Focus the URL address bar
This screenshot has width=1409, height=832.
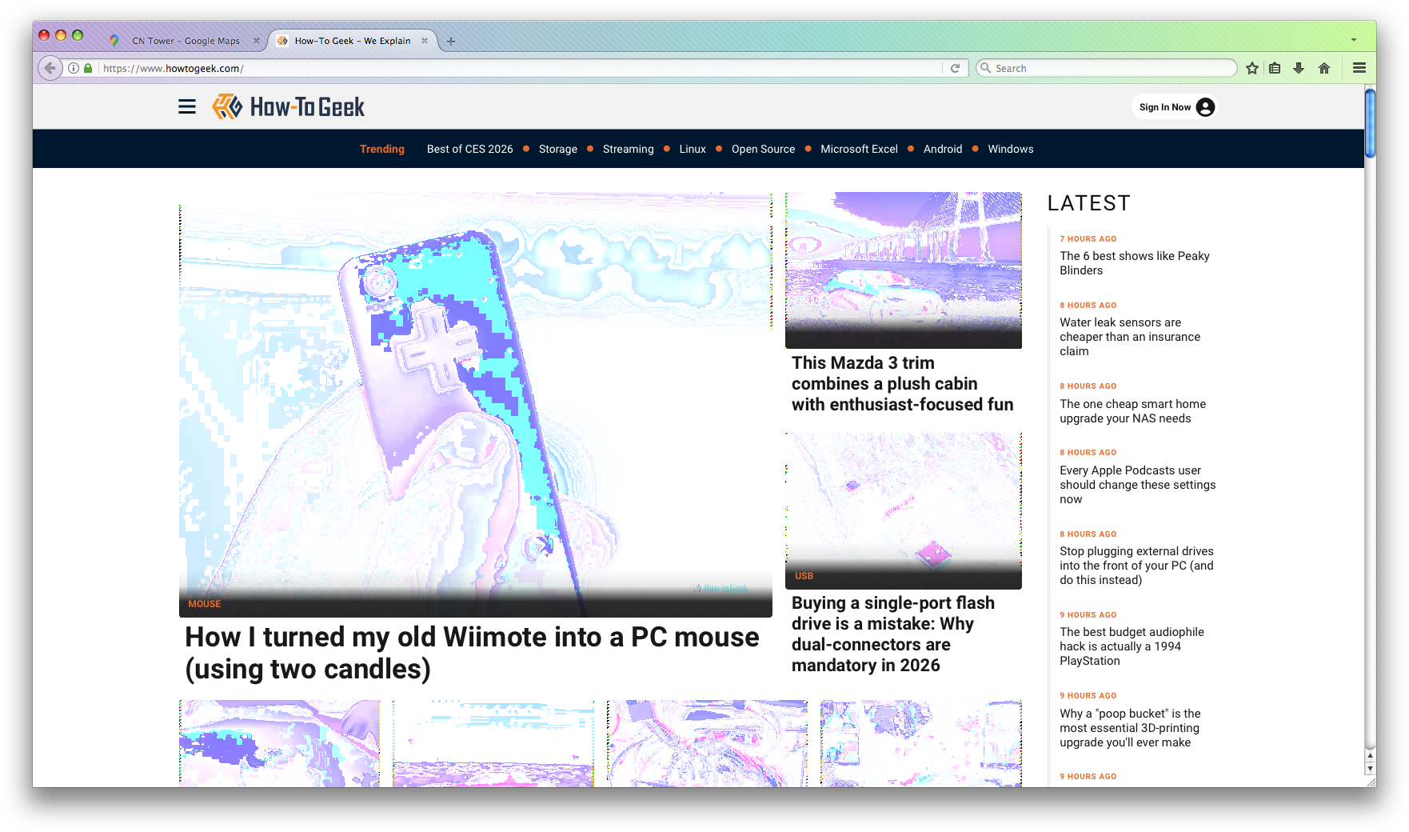tap(520, 68)
